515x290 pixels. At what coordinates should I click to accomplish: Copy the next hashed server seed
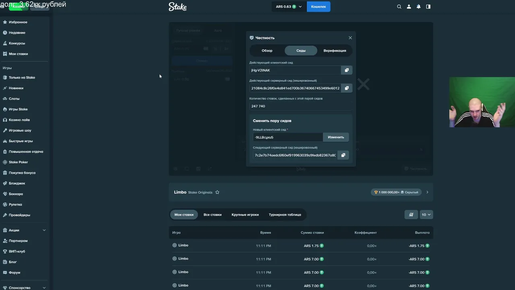coord(343,155)
